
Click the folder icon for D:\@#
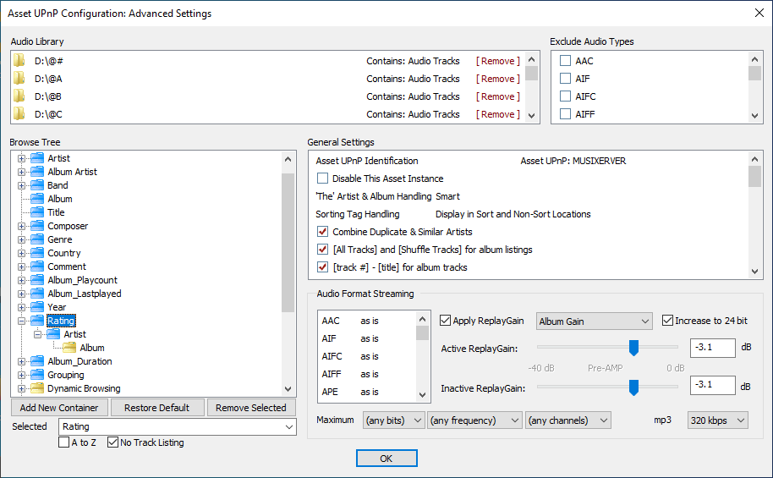(x=19, y=61)
